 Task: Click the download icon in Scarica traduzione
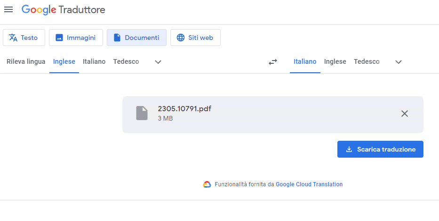(349, 149)
